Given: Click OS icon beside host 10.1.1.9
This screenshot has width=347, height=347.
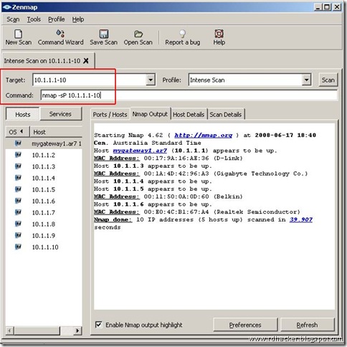Looking at the screenshot, I should click(x=18, y=235).
